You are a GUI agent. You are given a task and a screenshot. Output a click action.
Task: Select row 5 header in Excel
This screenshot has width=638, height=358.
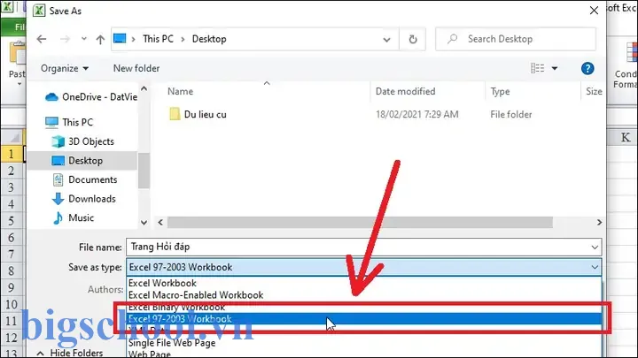12,221
